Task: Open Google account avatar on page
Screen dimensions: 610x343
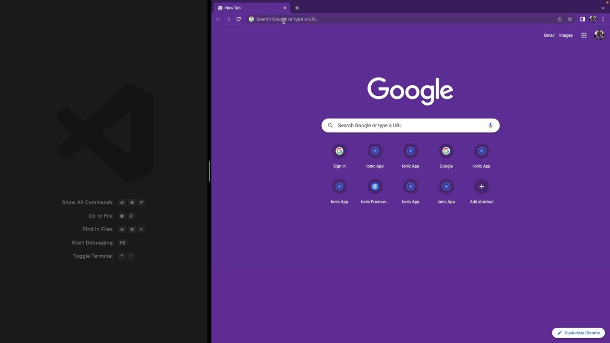Action: (x=599, y=35)
